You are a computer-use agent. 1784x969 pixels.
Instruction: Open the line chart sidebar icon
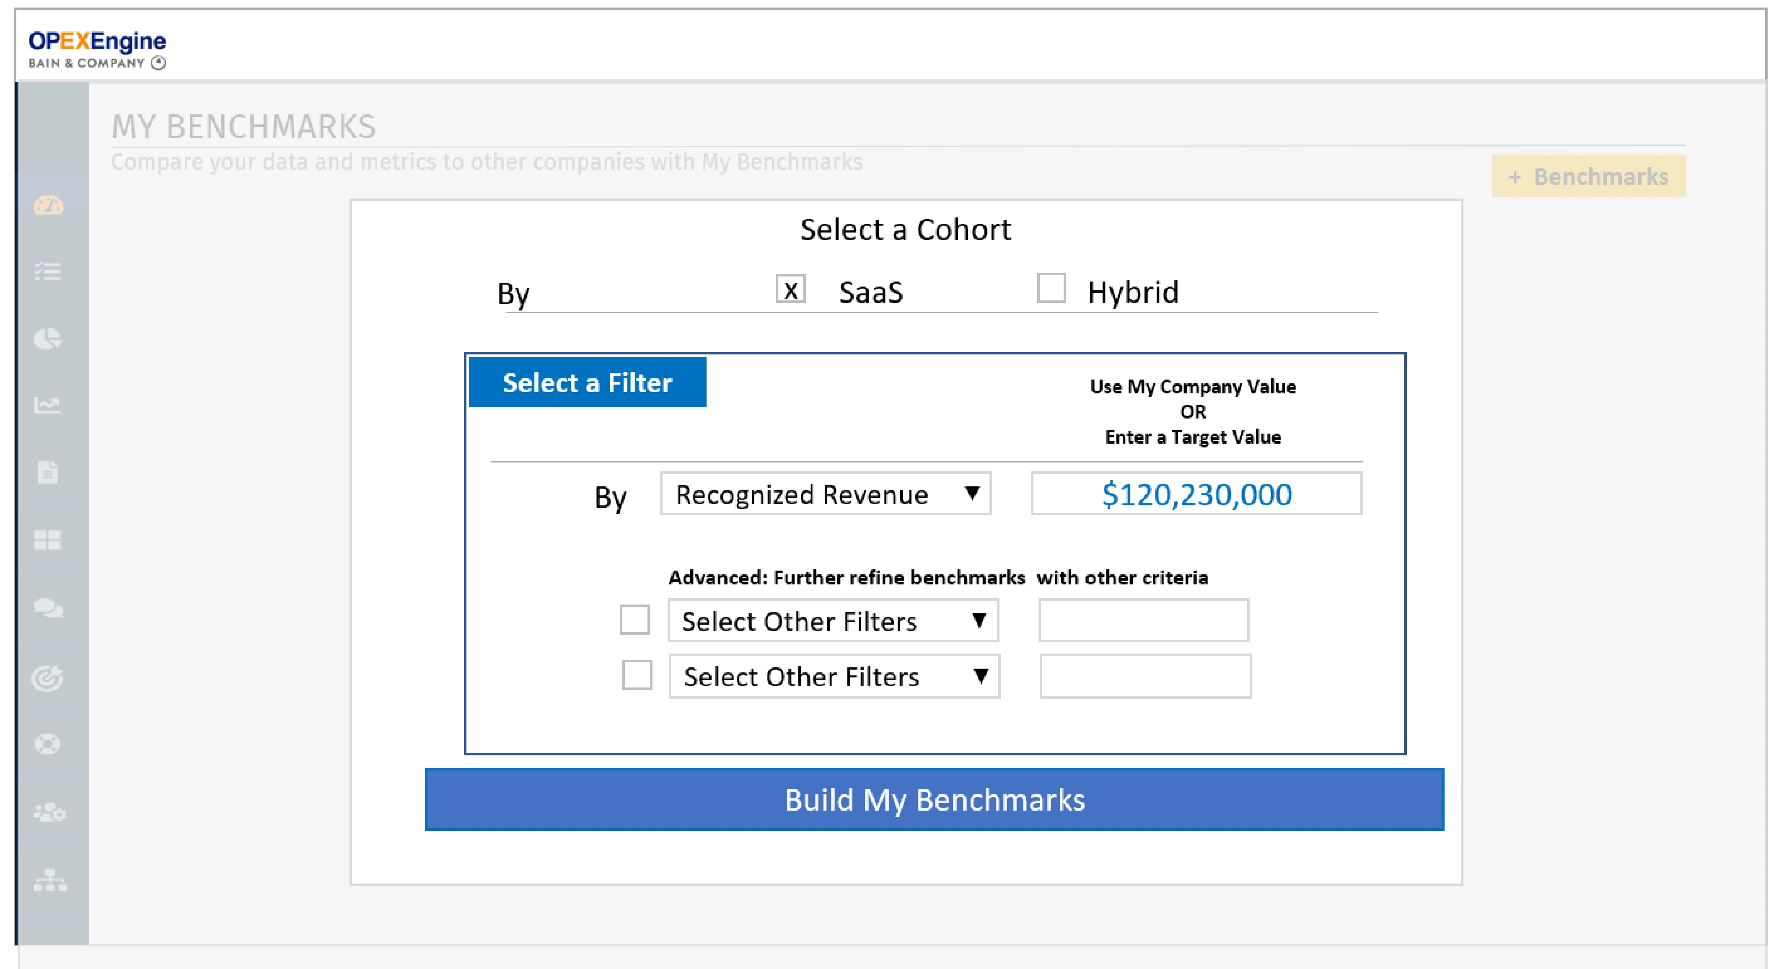(48, 405)
